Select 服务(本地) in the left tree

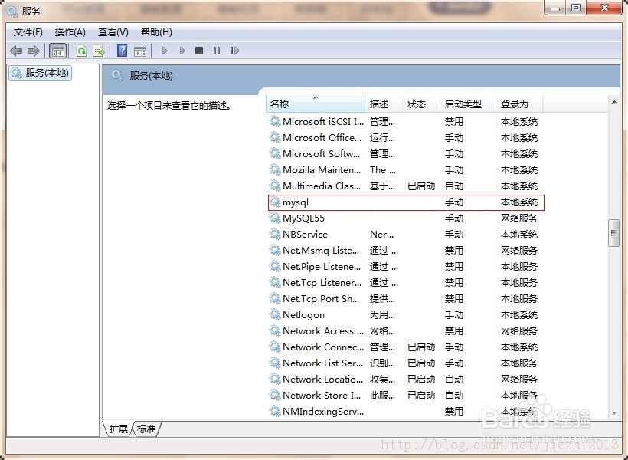coord(41,73)
